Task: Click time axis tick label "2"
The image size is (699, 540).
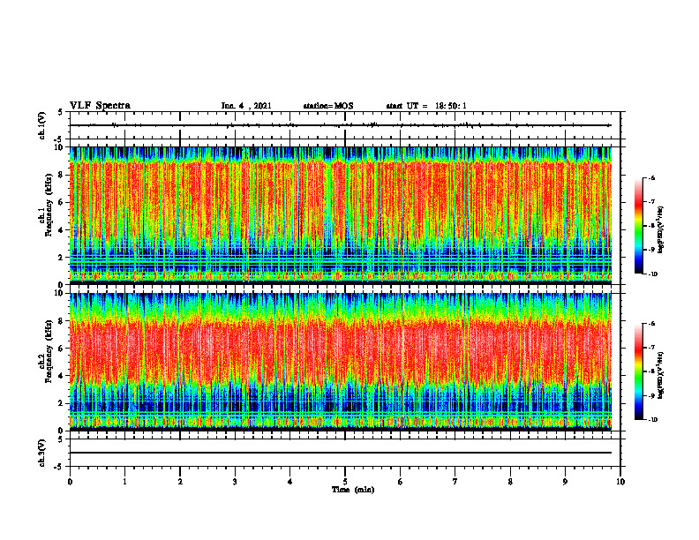Action: [x=180, y=482]
